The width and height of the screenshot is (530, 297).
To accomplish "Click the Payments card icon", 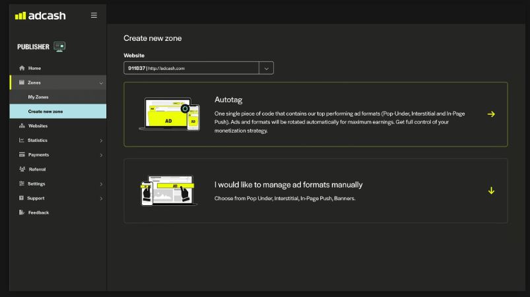I will point(22,155).
